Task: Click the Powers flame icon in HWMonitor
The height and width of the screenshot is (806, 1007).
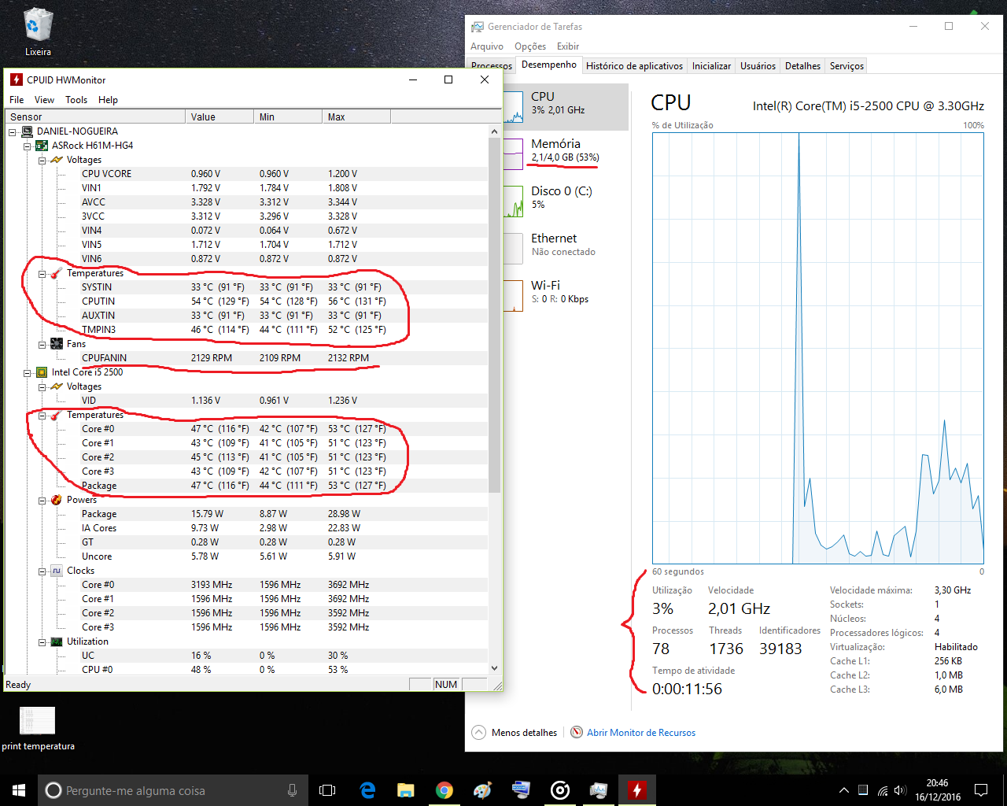Action: click(x=57, y=500)
